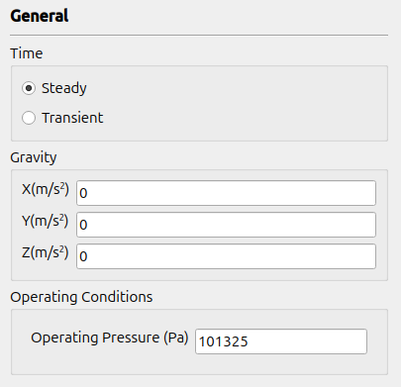Click the General heading
The width and height of the screenshot is (401, 387).
click(x=40, y=16)
